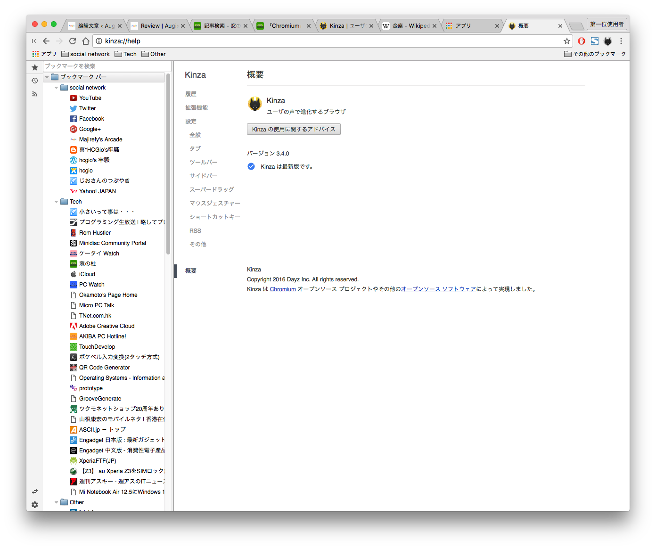Image resolution: width=656 pixels, height=549 pixels.
Task: Follow the Chromium link
Action: [x=283, y=289]
